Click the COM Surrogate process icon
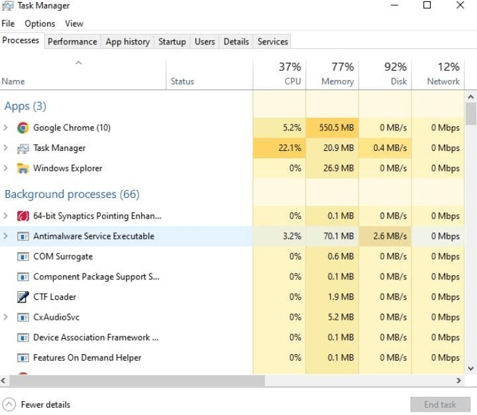Image resolution: width=477 pixels, height=415 pixels. (23, 257)
